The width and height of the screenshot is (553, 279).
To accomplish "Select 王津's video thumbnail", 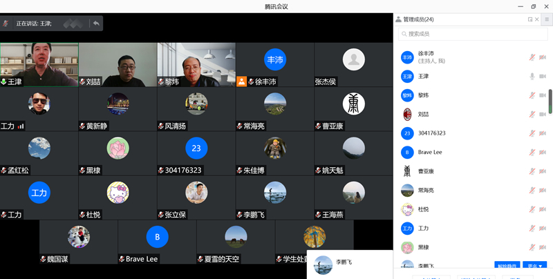I will [39, 64].
